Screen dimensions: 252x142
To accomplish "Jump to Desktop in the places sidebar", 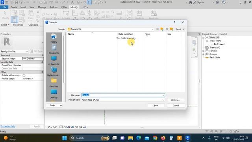I will (x=54, y=94).
